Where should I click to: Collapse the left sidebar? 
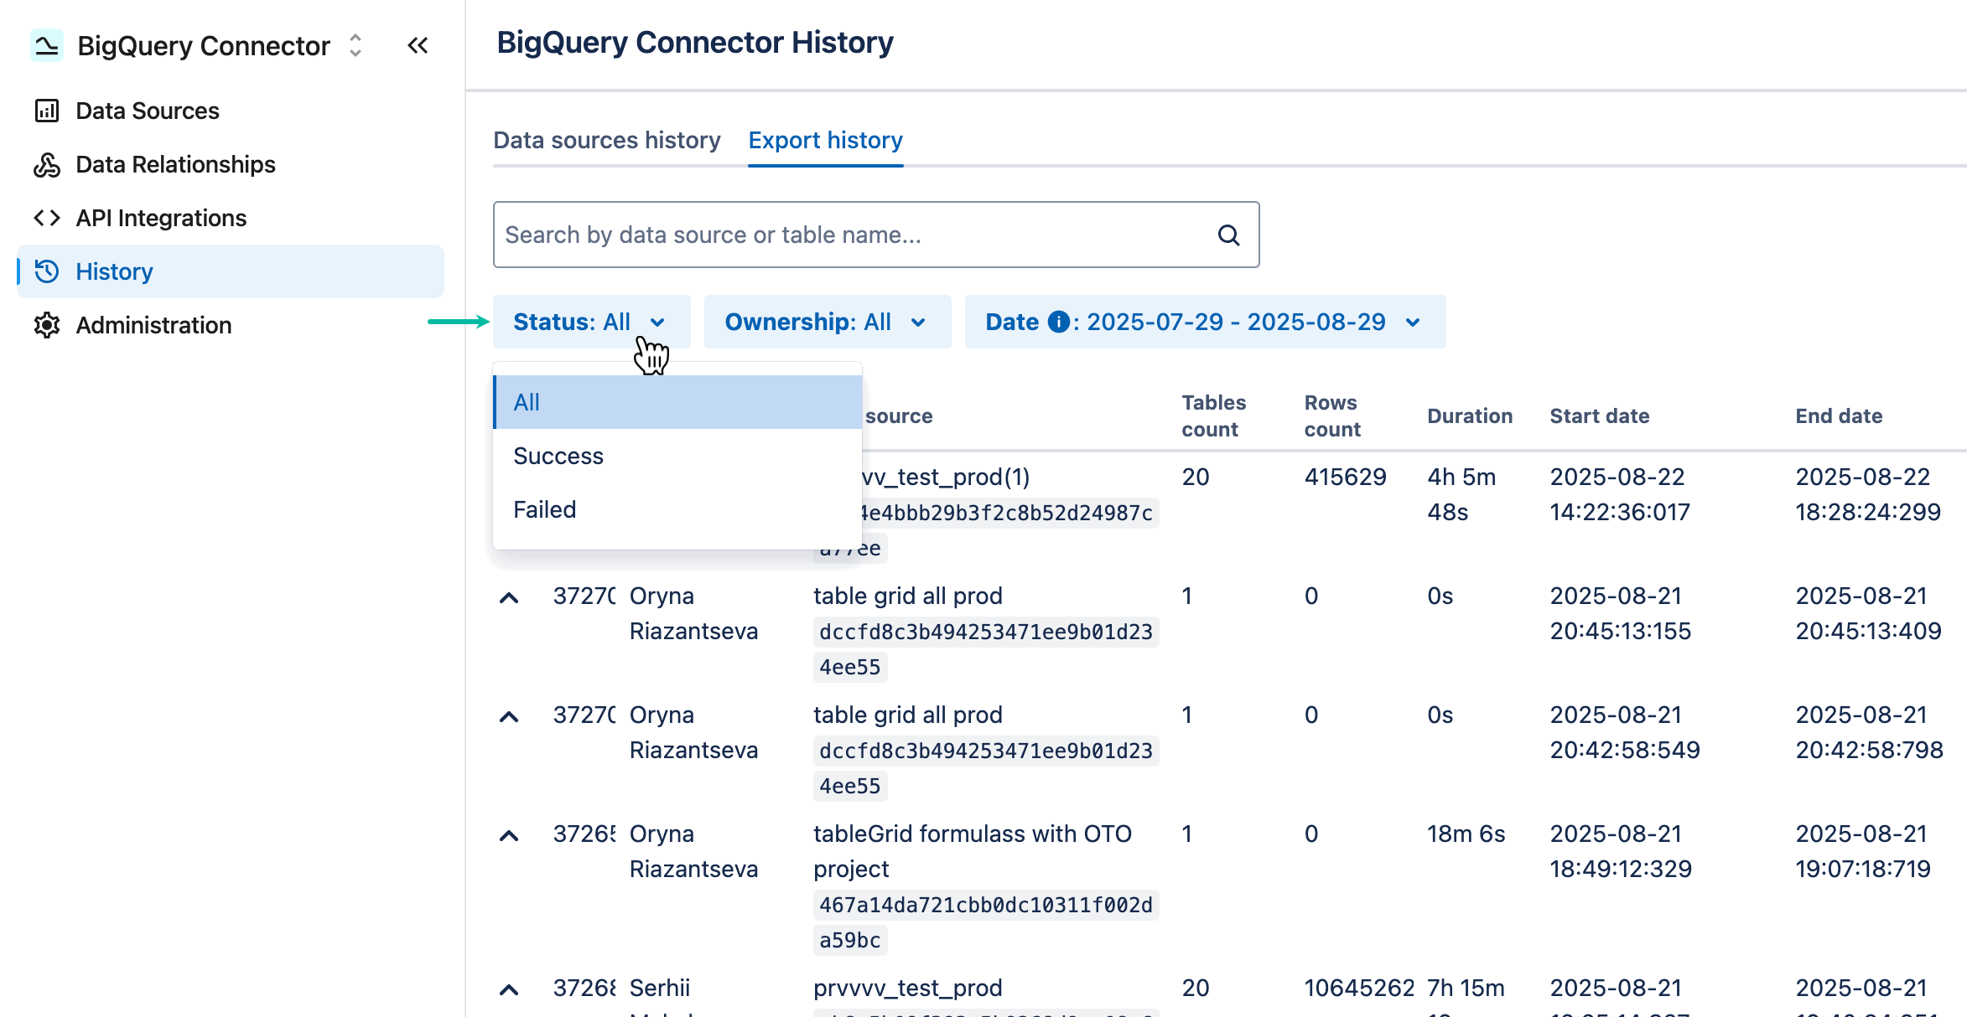click(x=418, y=45)
